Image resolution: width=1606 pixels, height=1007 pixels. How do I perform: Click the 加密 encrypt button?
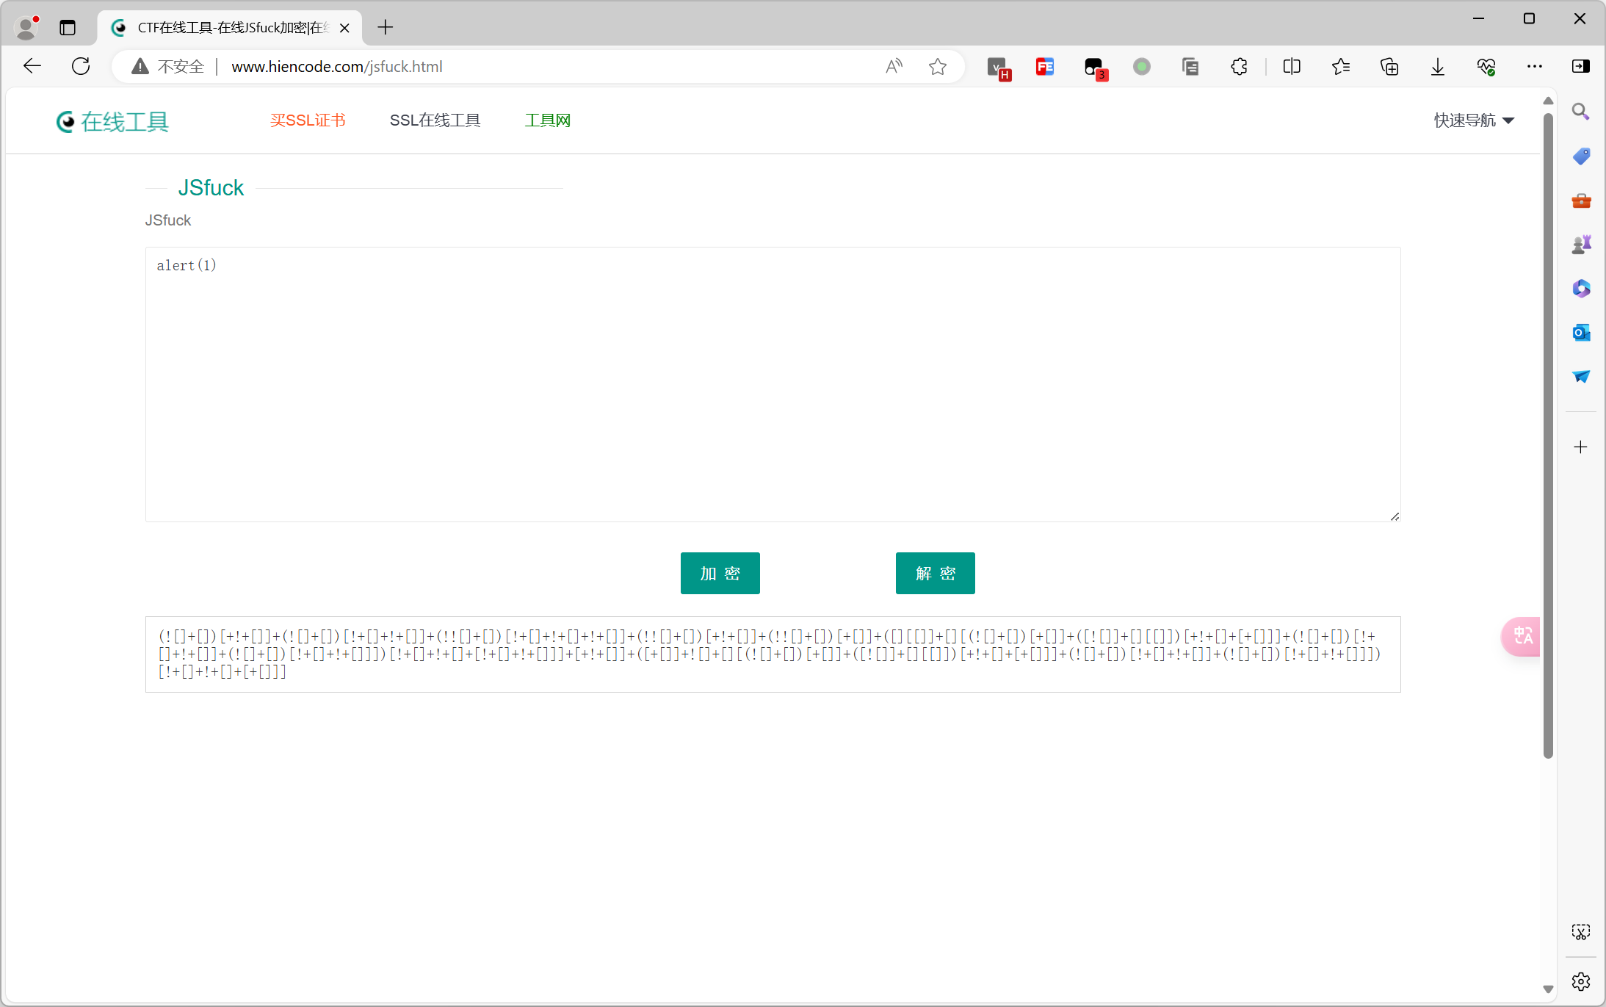720,573
